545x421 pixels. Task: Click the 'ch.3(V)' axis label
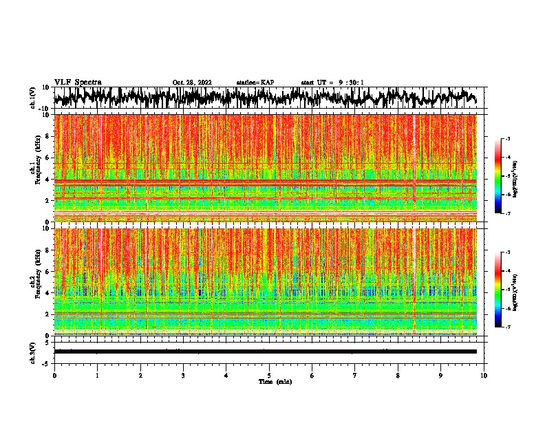[33, 353]
